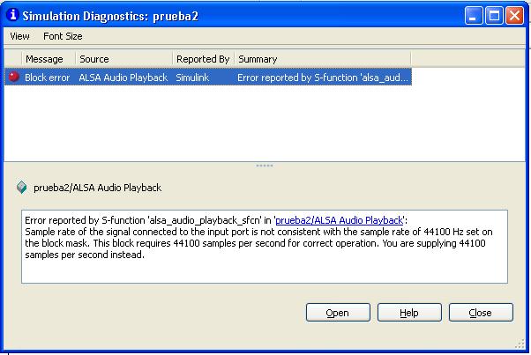Click the 'Simulink' reported-by cell
The height and width of the screenshot is (355, 531).
point(192,78)
